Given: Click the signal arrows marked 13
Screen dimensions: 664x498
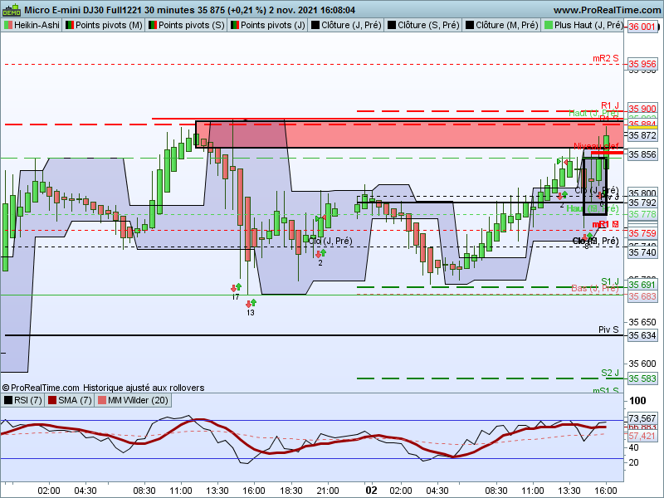Looking at the screenshot, I should 251,303.
